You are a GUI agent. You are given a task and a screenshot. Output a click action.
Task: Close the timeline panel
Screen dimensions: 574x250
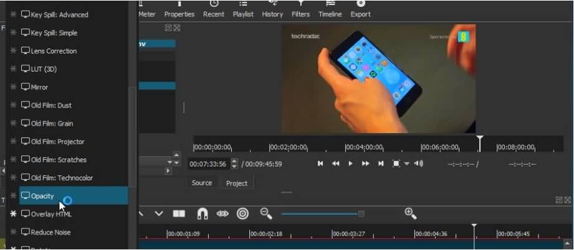(567, 200)
